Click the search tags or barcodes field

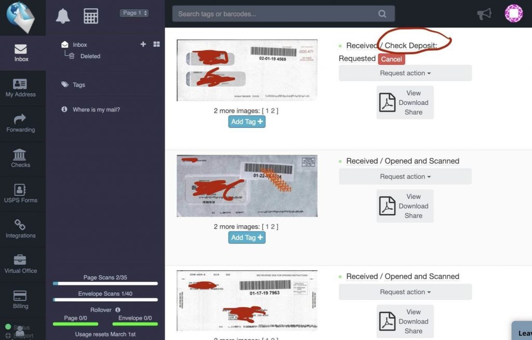pyautogui.click(x=275, y=14)
